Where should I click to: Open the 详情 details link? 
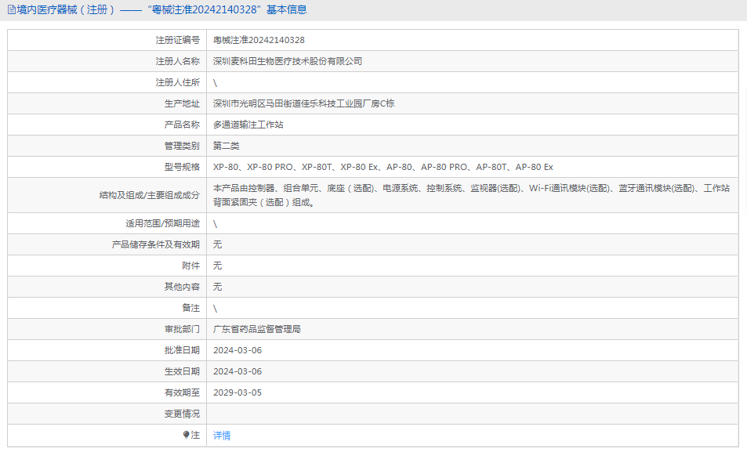point(222,436)
